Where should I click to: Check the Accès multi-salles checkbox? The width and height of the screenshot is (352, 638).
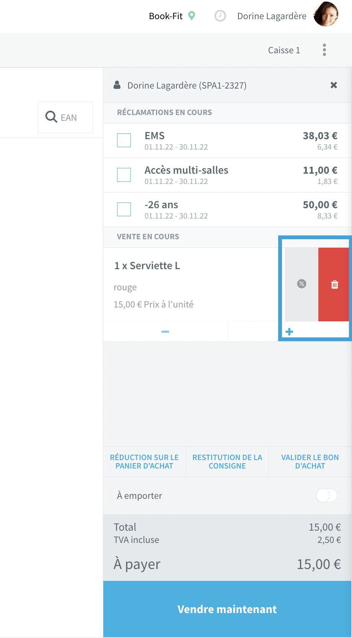pyautogui.click(x=124, y=175)
